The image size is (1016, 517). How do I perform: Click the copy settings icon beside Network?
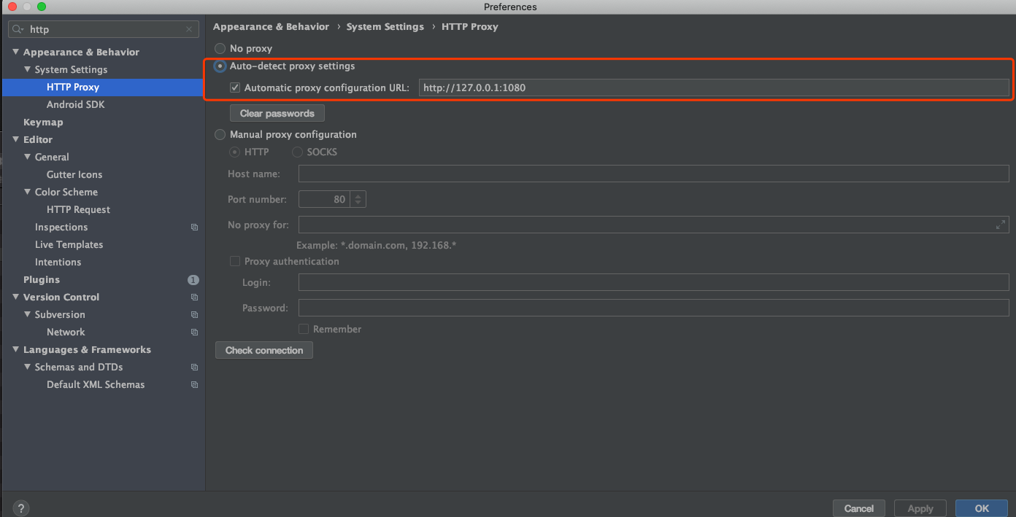point(193,332)
